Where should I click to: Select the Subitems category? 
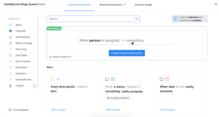click(x=21, y=74)
